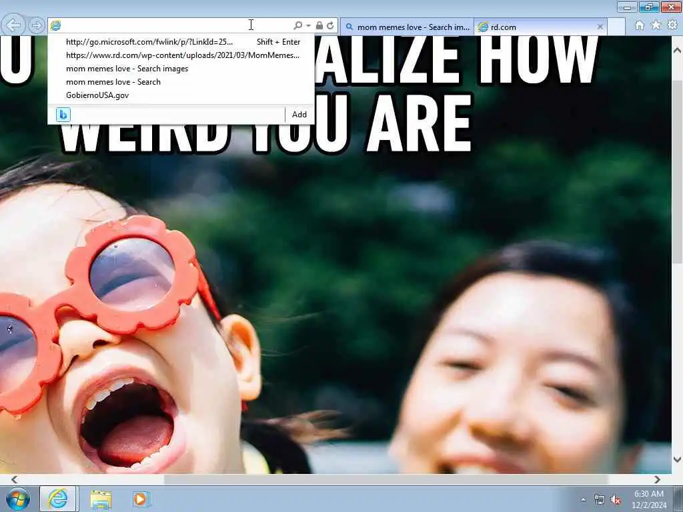This screenshot has height=512, width=683.
Task: Click the Internet Explorer page icon in address bar
Action: 55,26
